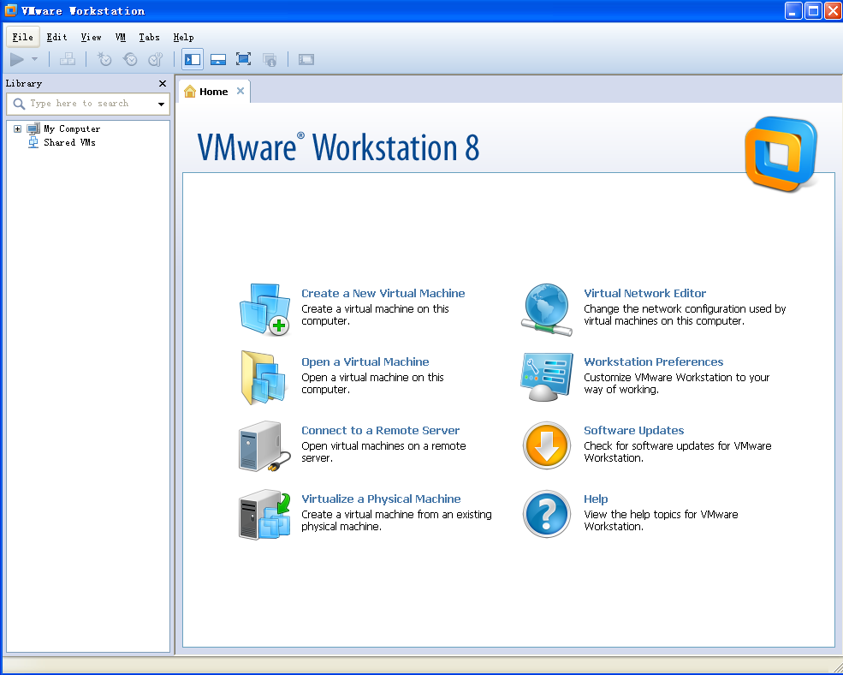The height and width of the screenshot is (675, 843).
Task: Close the Home tab
Action: (x=240, y=91)
